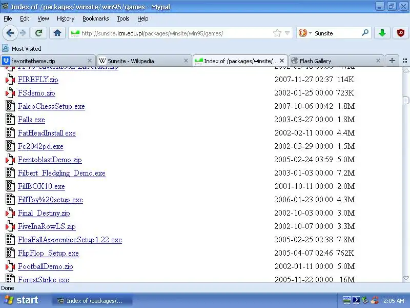Screen dimensions: 410x308
Task: Download FootballDemo.zip
Action: 45,266
